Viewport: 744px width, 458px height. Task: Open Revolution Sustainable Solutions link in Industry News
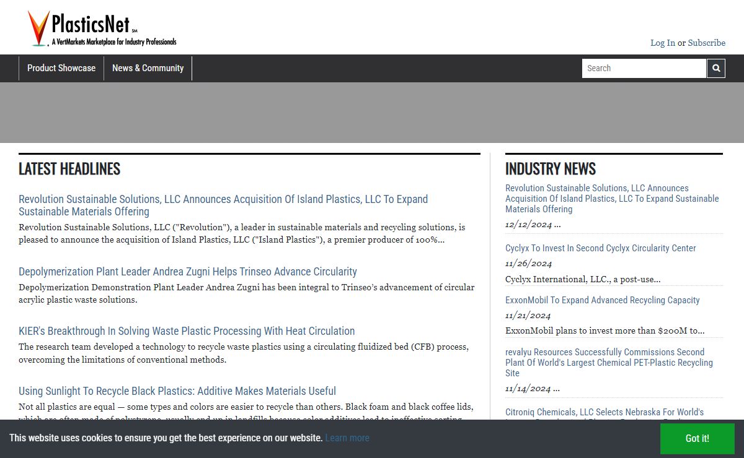pos(612,199)
